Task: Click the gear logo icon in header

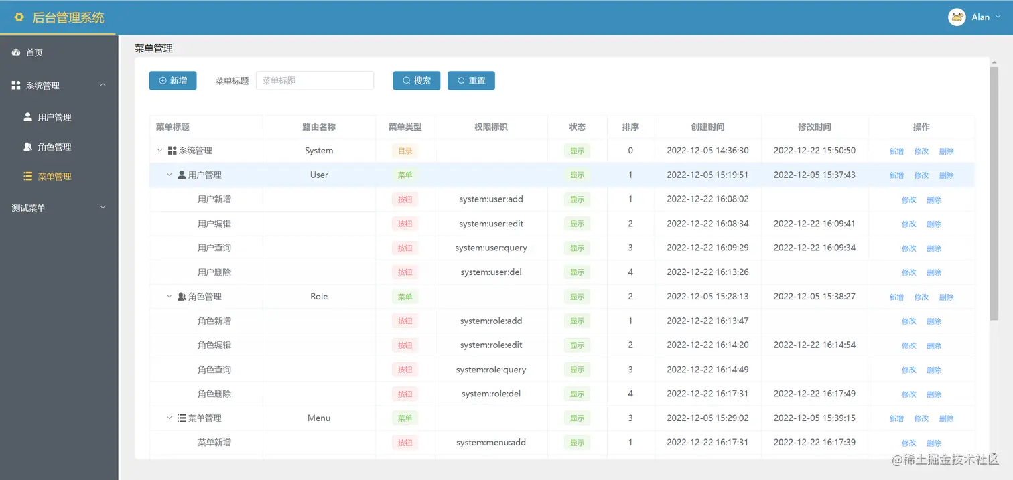Action: coord(19,17)
